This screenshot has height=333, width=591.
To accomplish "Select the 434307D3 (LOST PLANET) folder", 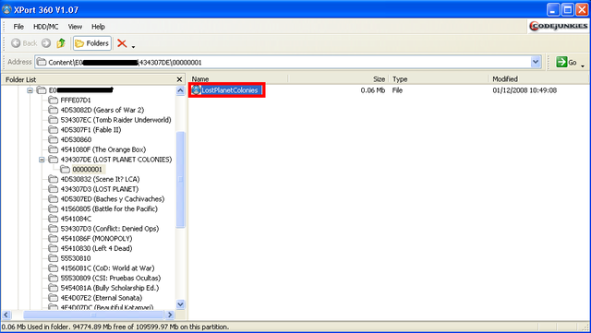I will [x=100, y=189].
